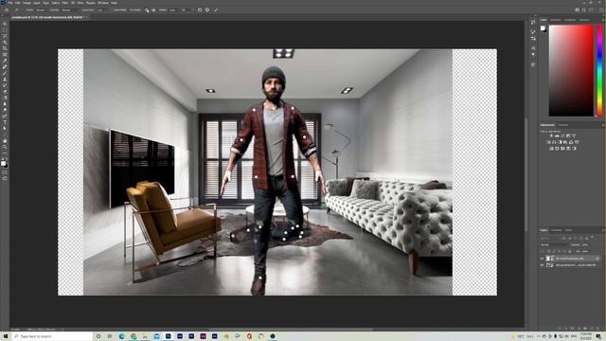Image resolution: width=606 pixels, height=341 pixels.
Task: Select the Clone Stamp tool
Action: click(x=5, y=80)
